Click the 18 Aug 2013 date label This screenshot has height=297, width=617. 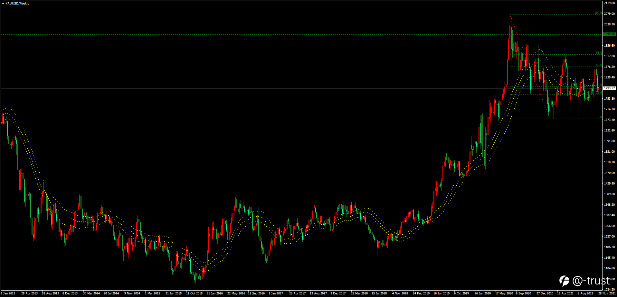pyautogui.click(x=50, y=293)
